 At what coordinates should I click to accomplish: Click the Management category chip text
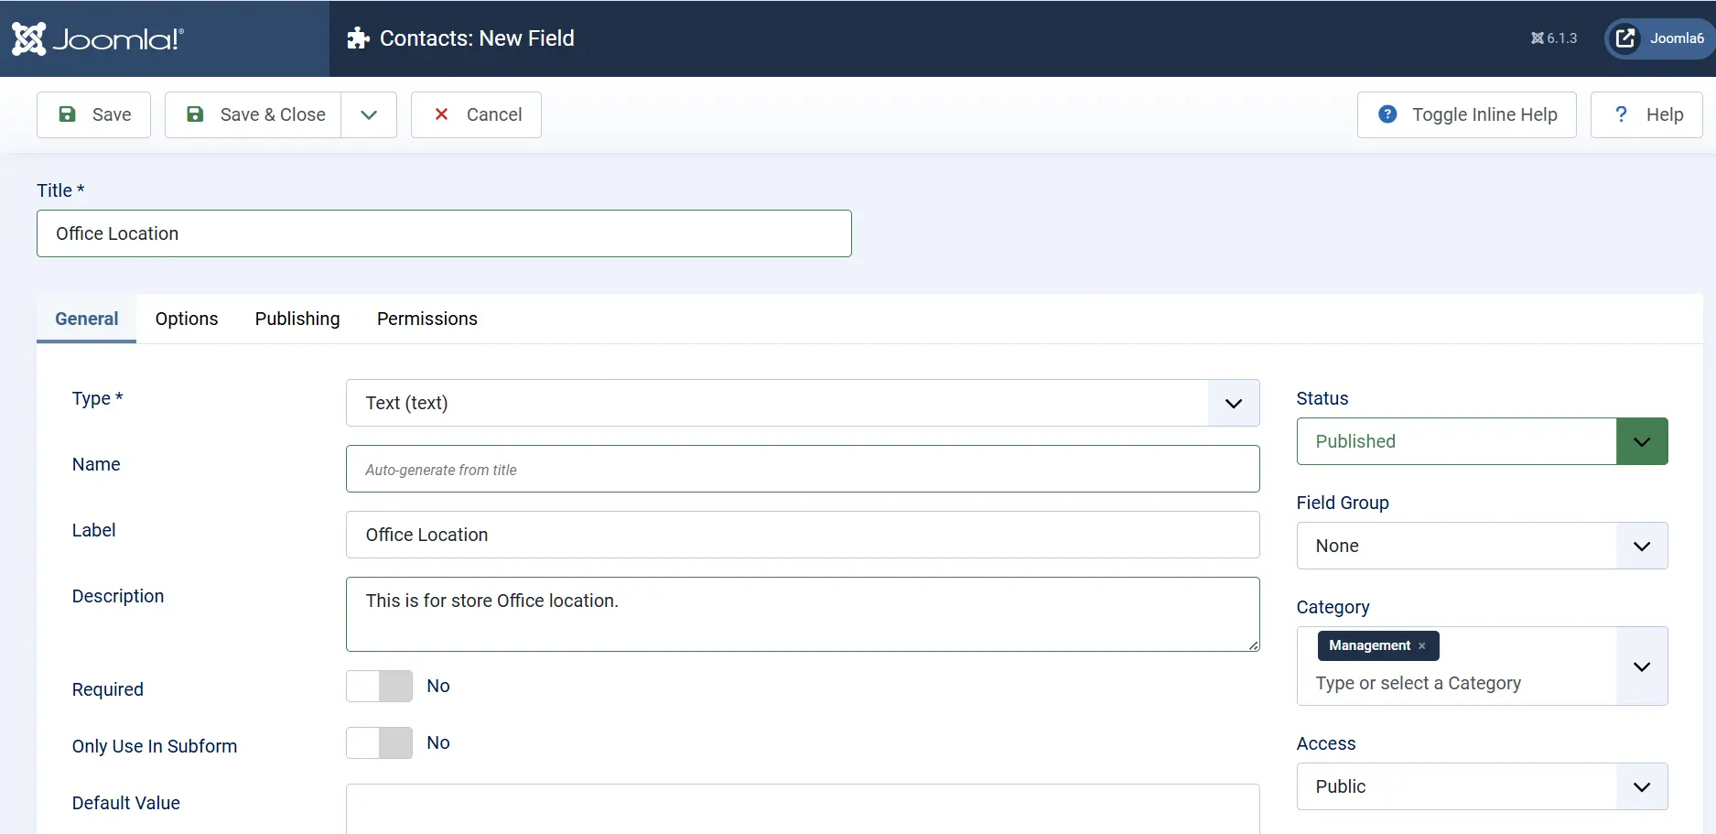1369,645
